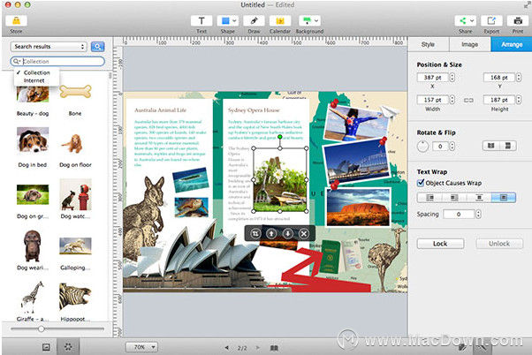Click the green rotation handle

(x=280, y=137)
